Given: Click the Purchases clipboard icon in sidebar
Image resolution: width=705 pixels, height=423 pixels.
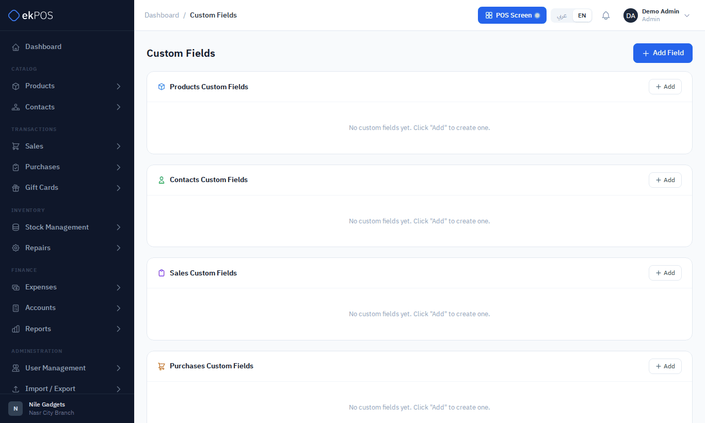Looking at the screenshot, I should coord(15,167).
